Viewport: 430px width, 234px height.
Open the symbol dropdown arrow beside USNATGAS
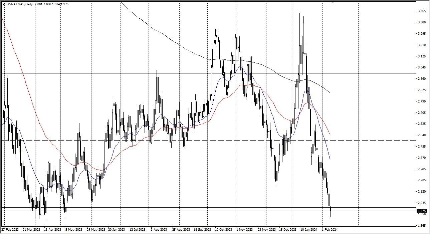[x=3, y=4]
